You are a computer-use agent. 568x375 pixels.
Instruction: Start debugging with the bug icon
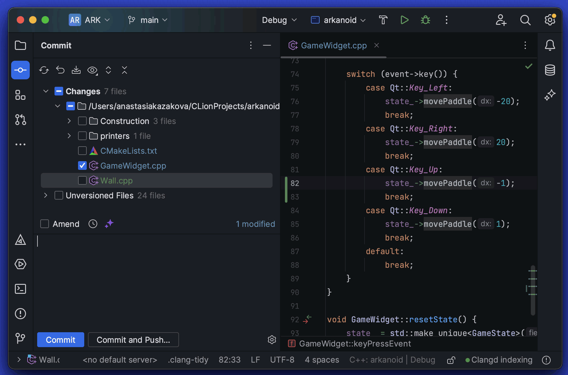coord(425,20)
